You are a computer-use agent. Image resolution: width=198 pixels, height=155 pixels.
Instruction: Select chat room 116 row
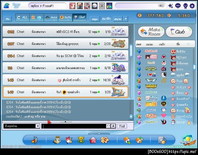pyautogui.click(x=65, y=68)
